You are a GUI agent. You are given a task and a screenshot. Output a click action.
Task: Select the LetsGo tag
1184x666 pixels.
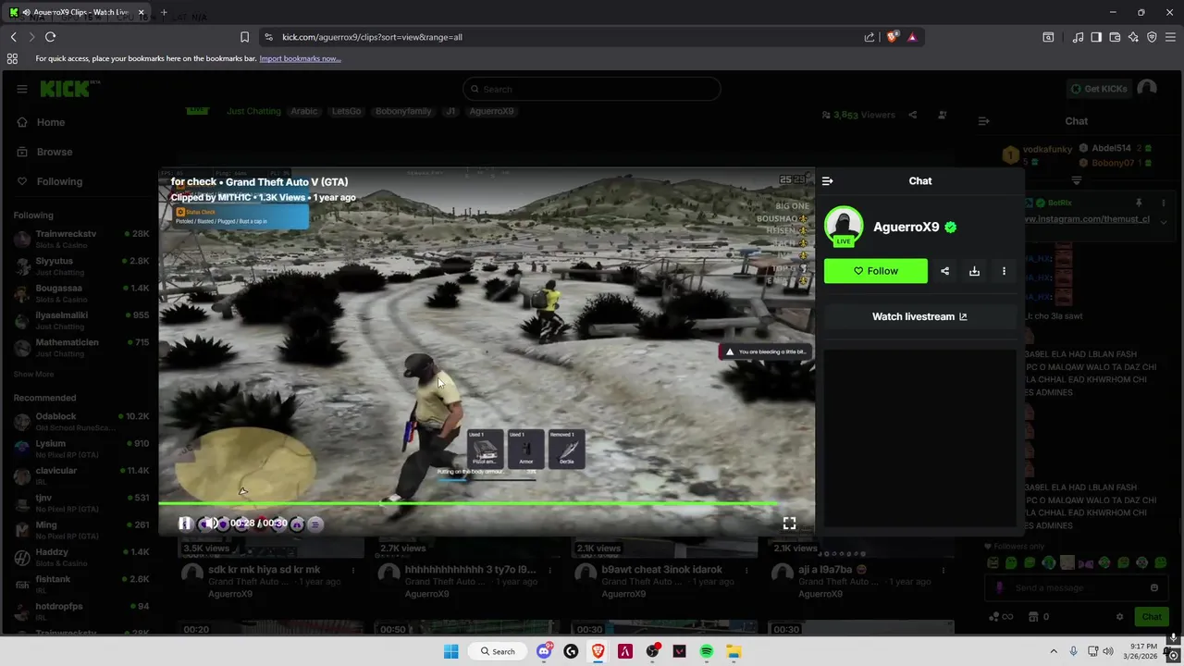[x=346, y=111]
